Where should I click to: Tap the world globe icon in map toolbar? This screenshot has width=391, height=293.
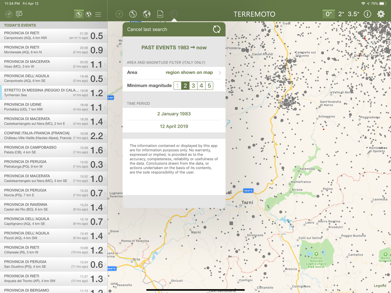point(147,14)
